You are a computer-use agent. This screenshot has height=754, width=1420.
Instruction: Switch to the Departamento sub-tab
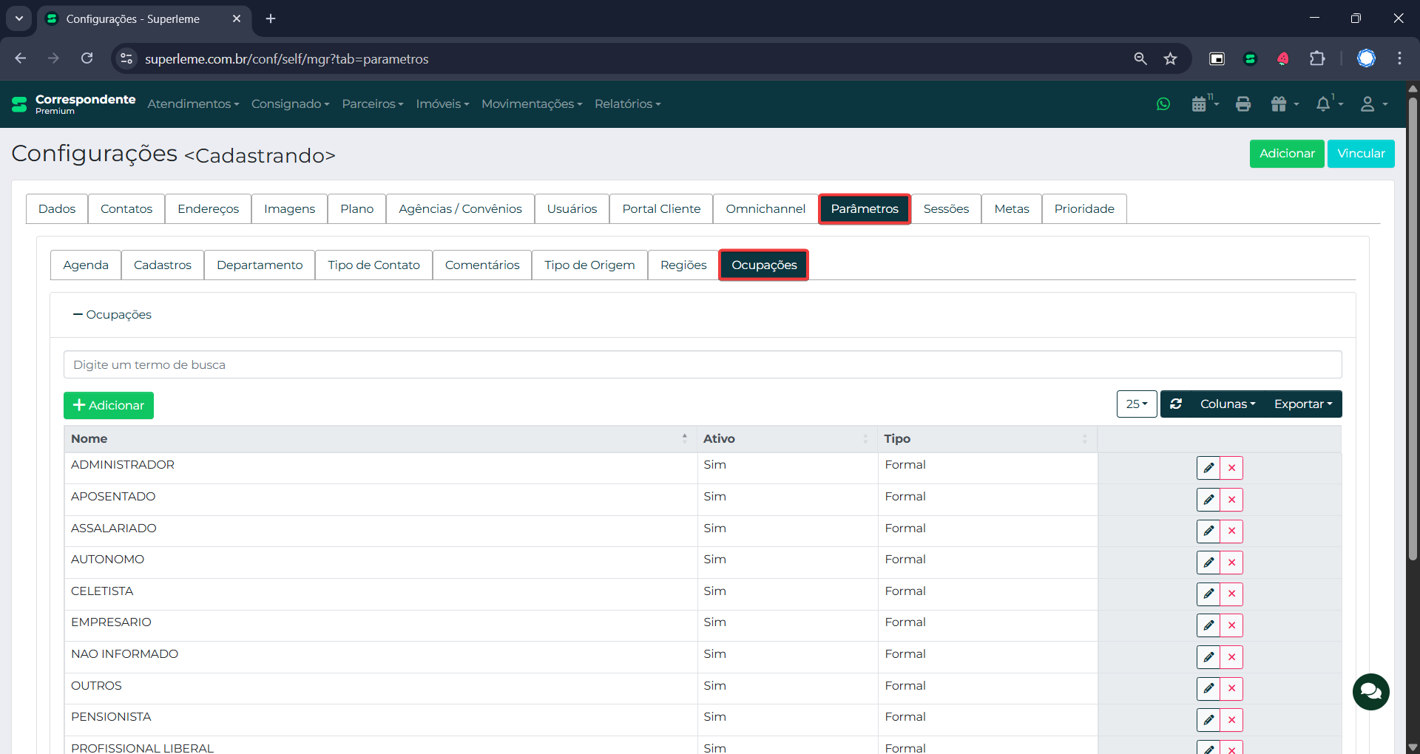(260, 265)
